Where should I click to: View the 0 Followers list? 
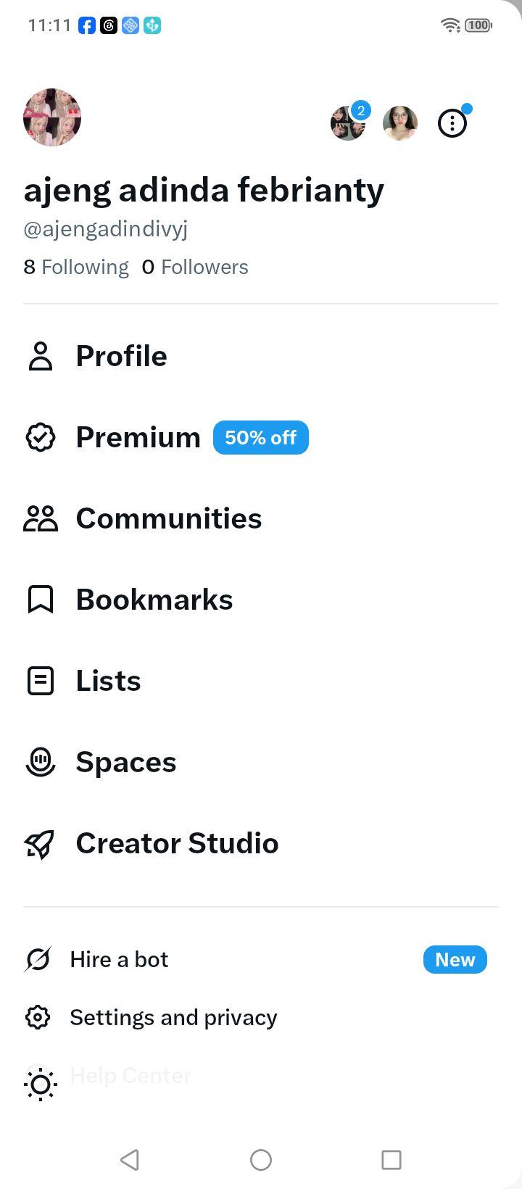(x=195, y=267)
